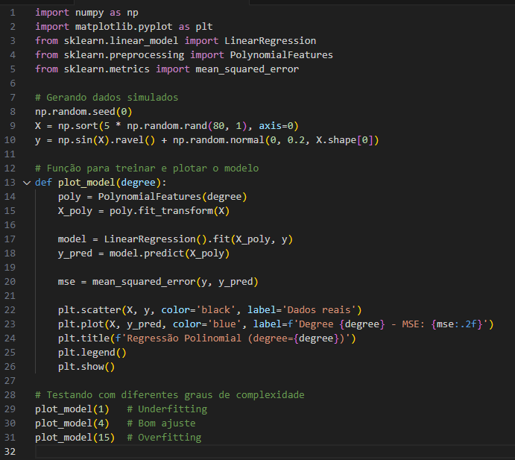The image size is (515, 460).
Task: Click on 'LinearRegression' in the line 3 import
Action: (270, 41)
